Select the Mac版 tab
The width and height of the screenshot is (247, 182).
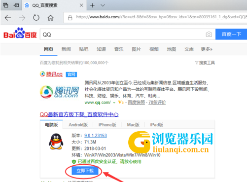click(133, 125)
